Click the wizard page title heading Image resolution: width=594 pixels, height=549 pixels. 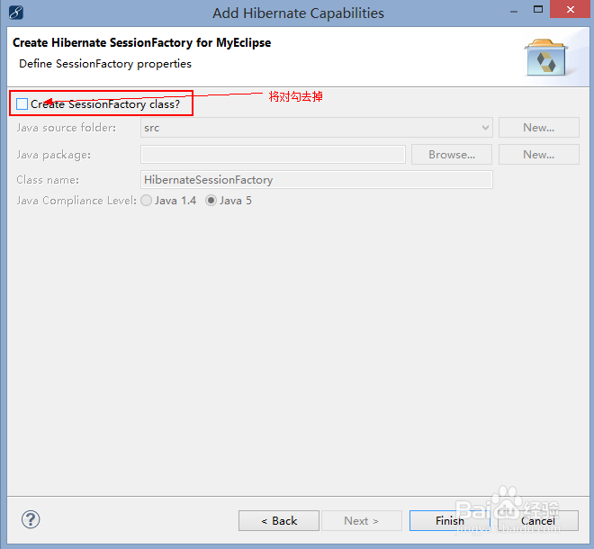pyautogui.click(x=141, y=43)
